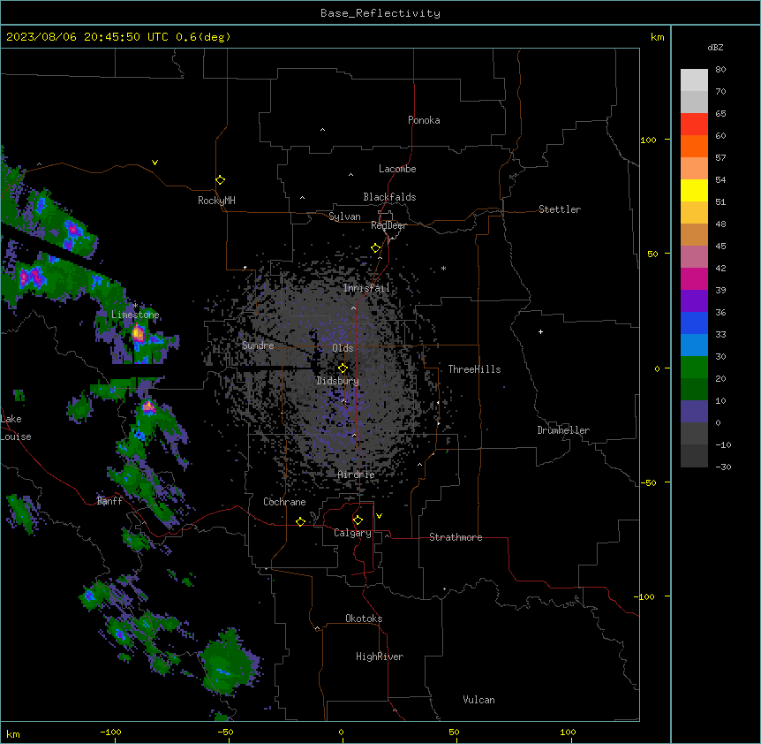
Task: Click the yellow v marker northwest of RockyMH
Action: pos(154,163)
